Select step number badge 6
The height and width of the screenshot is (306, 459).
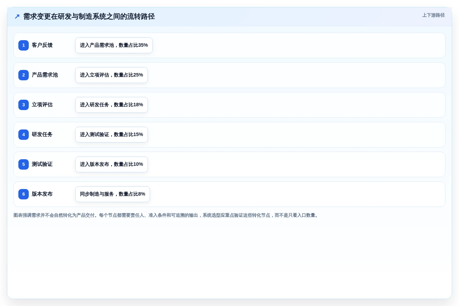click(x=24, y=194)
